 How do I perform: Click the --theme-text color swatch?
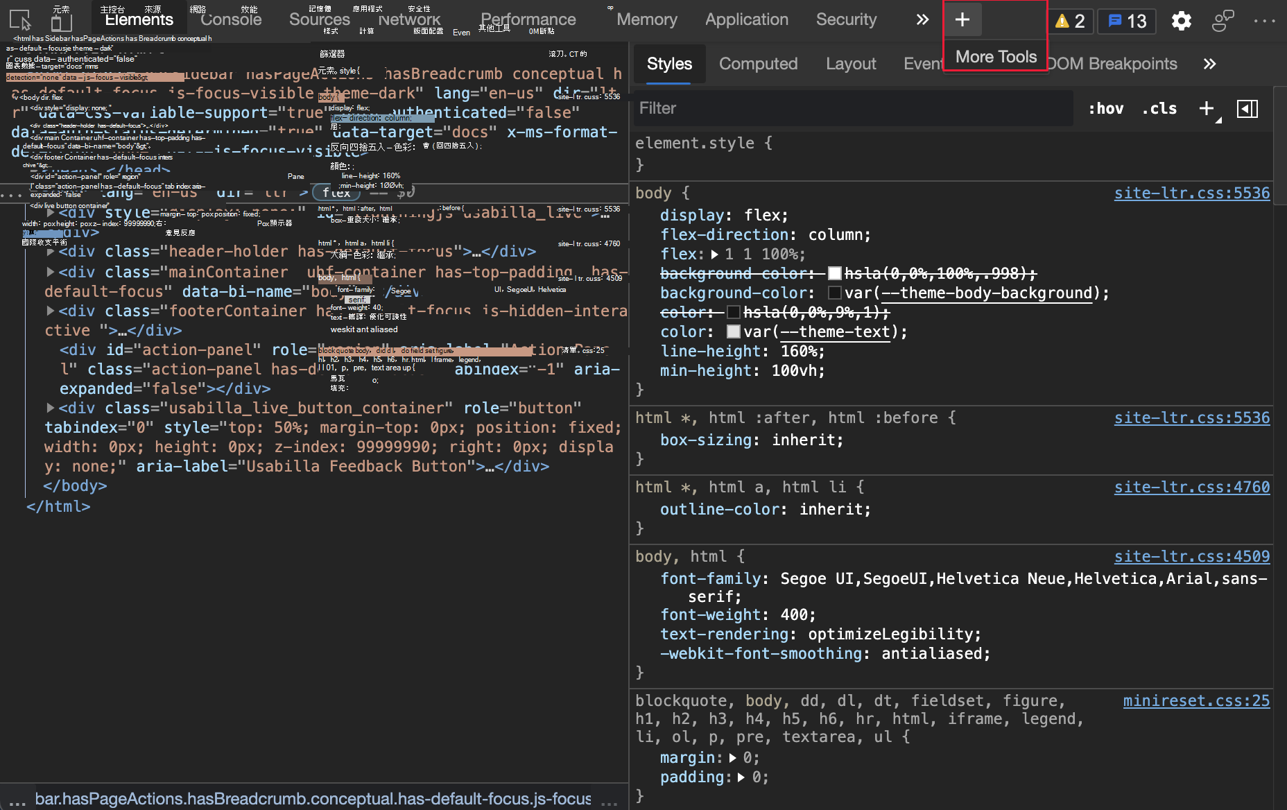click(733, 331)
